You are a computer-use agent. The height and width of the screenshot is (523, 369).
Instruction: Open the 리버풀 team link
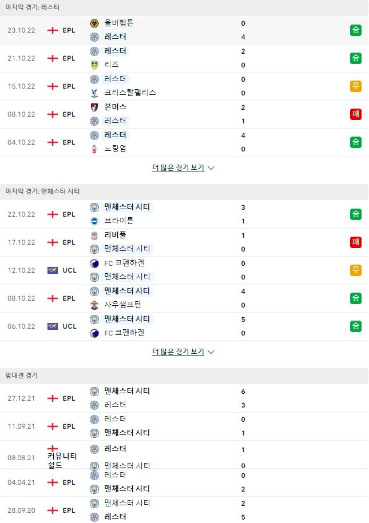click(115, 235)
